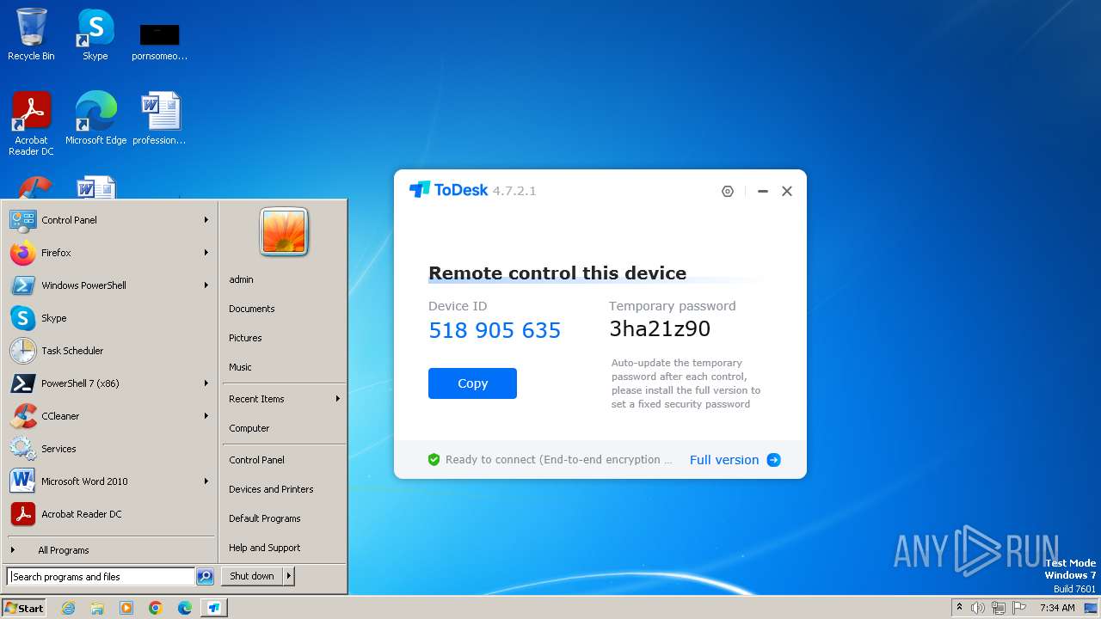Viewport: 1101px width, 619px height.
Task: Open Task Scheduler from Start menu
Action: point(109,351)
